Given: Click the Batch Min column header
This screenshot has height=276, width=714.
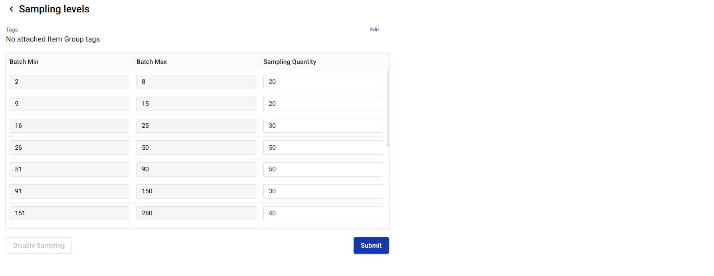Looking at the screenshot, I should coord(24,62).
